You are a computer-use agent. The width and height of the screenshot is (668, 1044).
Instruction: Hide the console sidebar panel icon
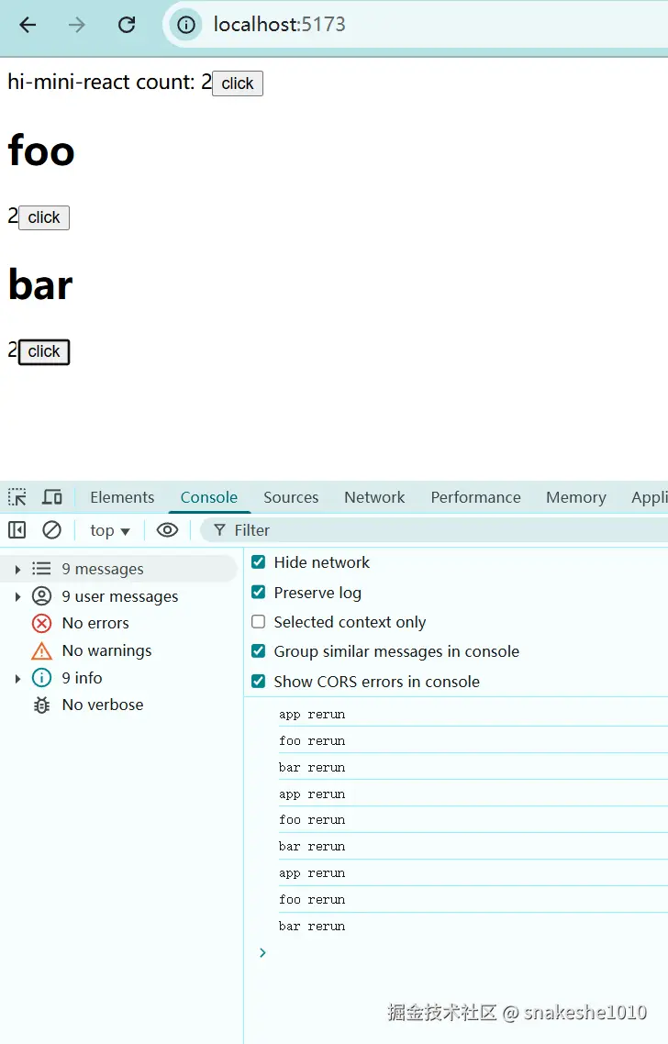pos(17,530)
